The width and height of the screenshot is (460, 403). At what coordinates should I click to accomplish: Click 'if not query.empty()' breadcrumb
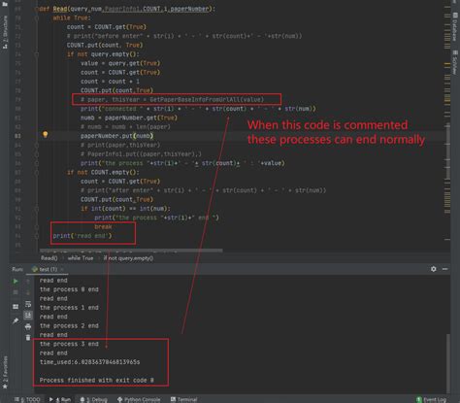point(128,258)
